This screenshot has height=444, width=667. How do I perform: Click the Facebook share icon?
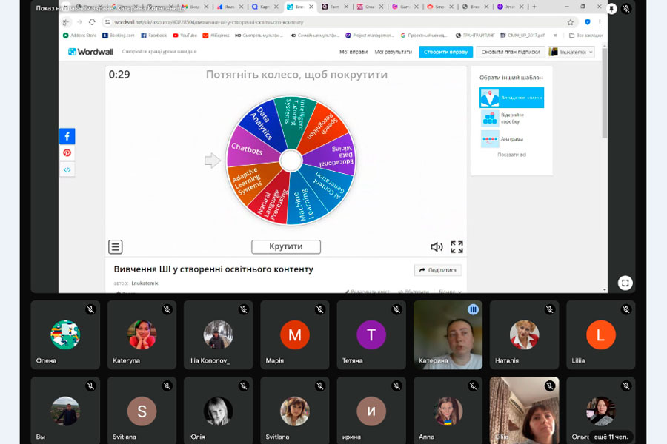click(67, 136)
